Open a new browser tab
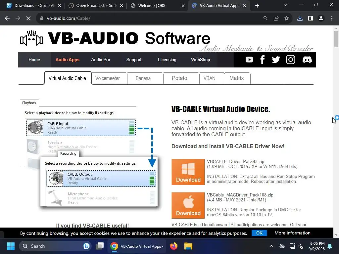Image resolution: width=339 pixels, height=254 pixels. point(257,6)
